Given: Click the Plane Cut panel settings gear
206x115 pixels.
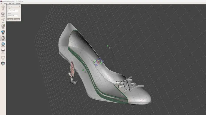Looking at the screenshot, I should click(20, 6).
